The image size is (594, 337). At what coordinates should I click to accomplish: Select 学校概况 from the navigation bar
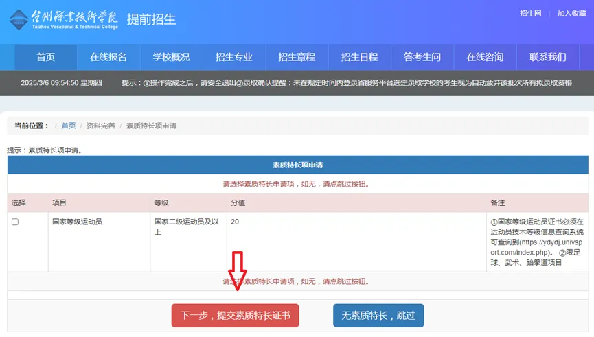(x=171, y=57)
